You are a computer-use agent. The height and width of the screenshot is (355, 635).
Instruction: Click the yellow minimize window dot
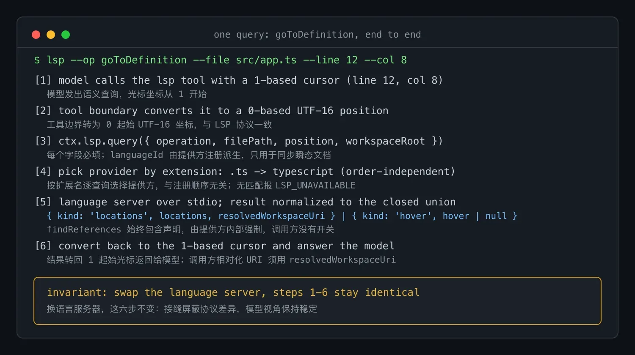[51, 35]
